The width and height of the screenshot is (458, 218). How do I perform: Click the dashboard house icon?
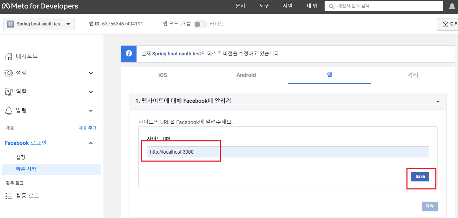(9, 56)
